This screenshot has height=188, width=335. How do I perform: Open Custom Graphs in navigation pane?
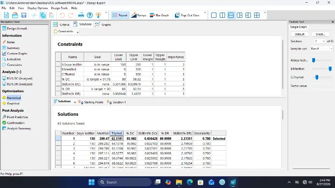tap(15, 54)
